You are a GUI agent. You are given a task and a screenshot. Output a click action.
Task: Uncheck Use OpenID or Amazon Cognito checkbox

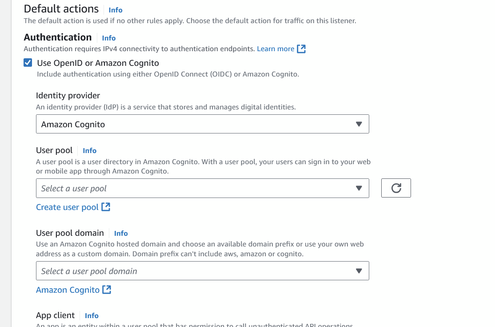[28, 63]
